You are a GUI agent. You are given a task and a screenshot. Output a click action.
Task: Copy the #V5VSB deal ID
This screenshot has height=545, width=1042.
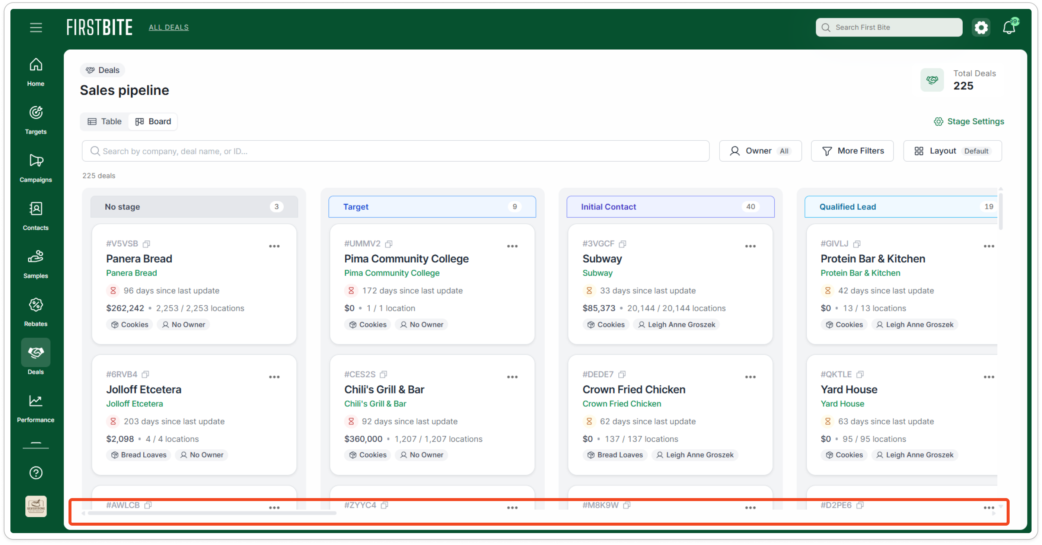146,244
